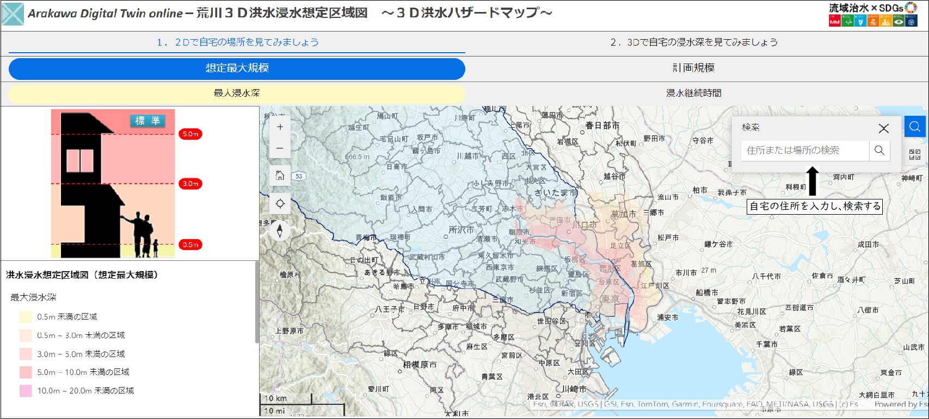This screenshot has width=929, height=419.
Task: Click 世田谷区 label on the map
Action: pyautogui.click(x=551, y=321)
